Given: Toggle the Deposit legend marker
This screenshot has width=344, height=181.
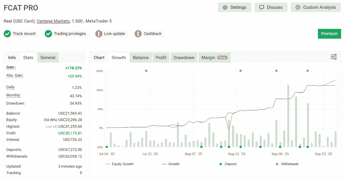Looking at the screenshot, I should [221, 164].
